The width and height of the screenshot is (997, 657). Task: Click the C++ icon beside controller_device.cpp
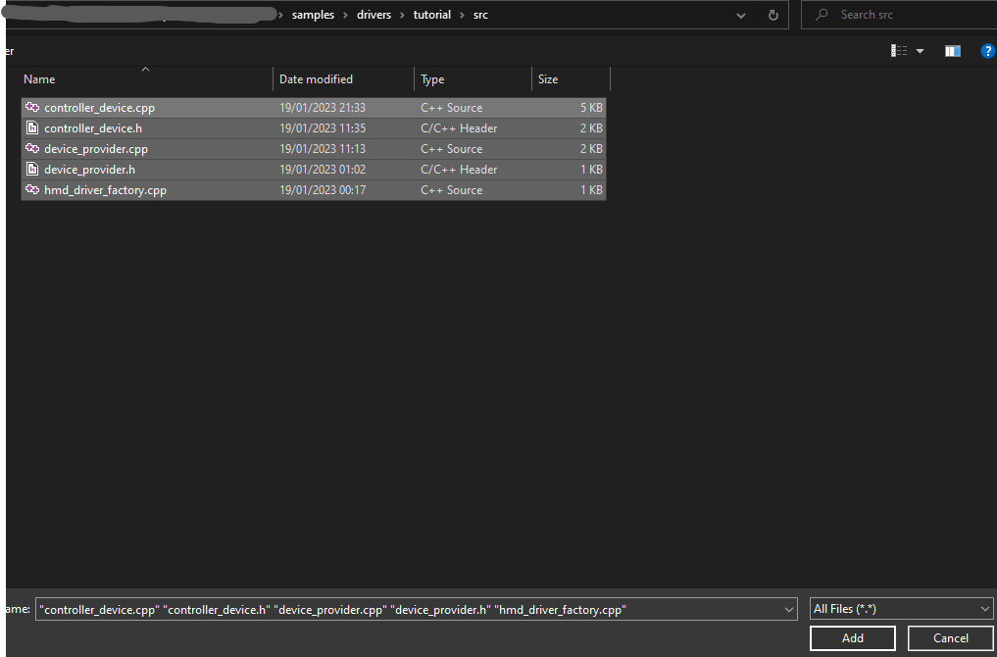point(32,108)
